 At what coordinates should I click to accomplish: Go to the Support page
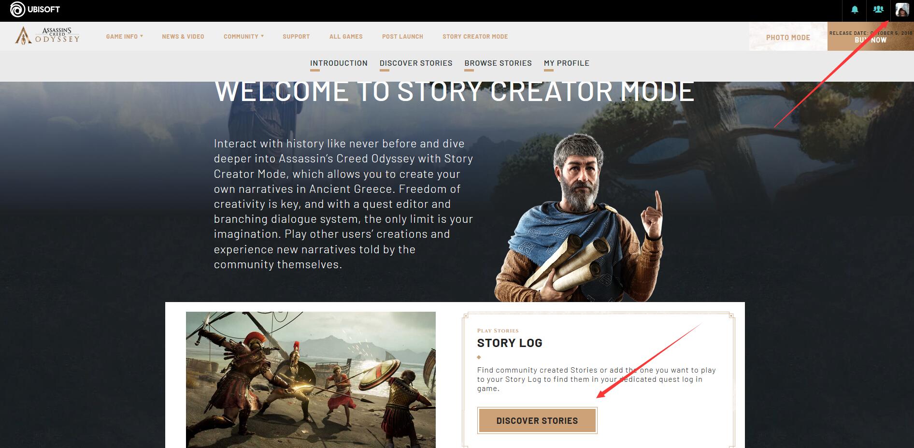[x=296, y=36]
